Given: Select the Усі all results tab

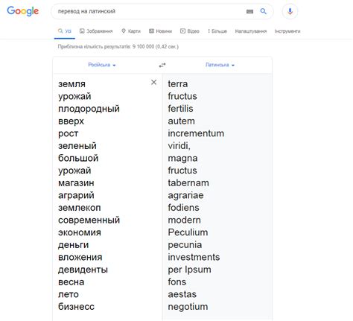Looking at the screenshot, I should 65,31.
